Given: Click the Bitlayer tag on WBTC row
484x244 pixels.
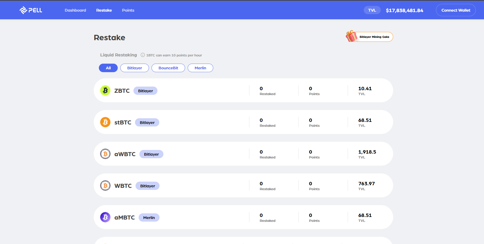Looking at the screenshot, I should tap(148, 186).
